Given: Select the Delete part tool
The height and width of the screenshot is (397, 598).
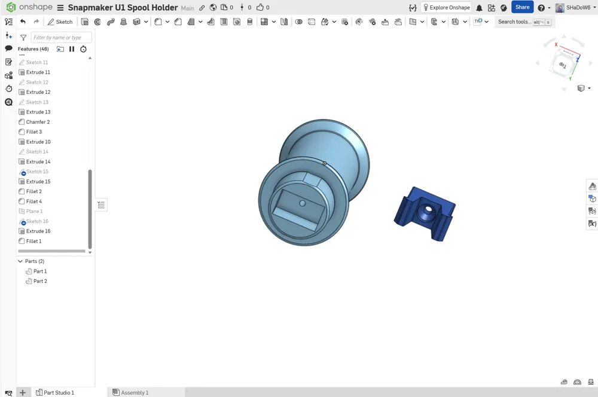Looking at the screenshot, I should tap(345, 22).
